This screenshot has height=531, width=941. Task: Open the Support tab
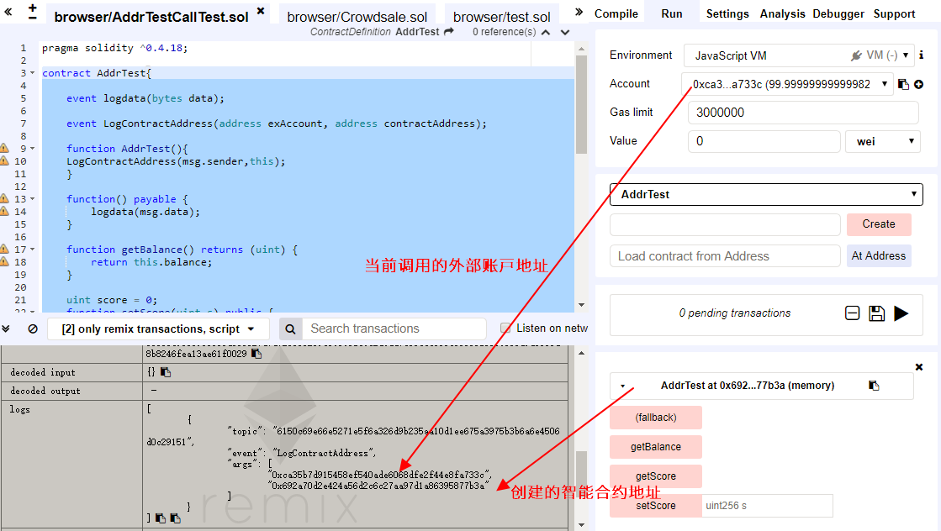(x=894, y=13)
